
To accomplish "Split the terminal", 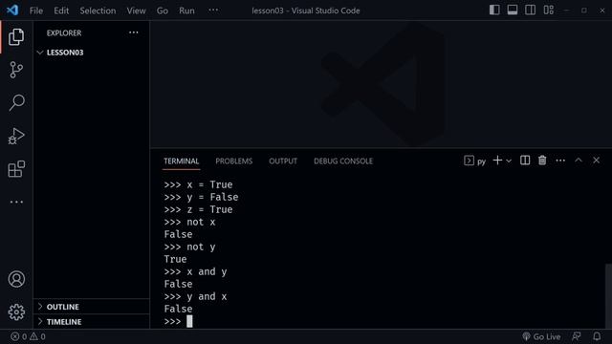I will coord(525,161).
